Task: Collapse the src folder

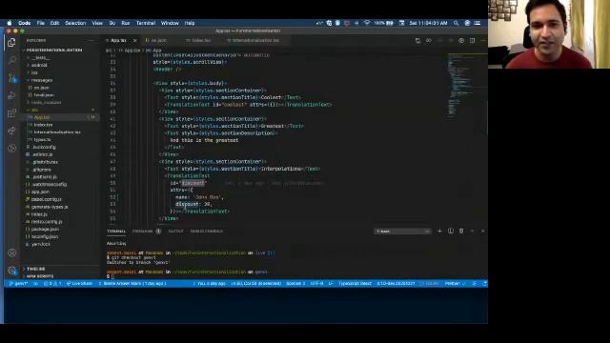Action: coord(60,111)
